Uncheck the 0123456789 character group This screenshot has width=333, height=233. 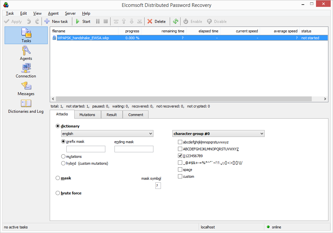(x=180, y=156)
